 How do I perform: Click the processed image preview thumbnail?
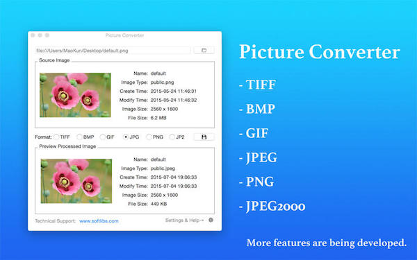(76, 181)
